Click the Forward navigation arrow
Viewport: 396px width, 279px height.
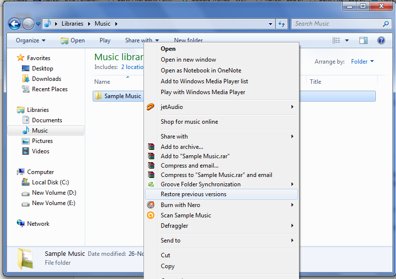tap(28, 24)
